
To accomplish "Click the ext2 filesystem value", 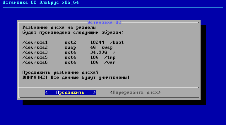I will (x=70, y=42).
